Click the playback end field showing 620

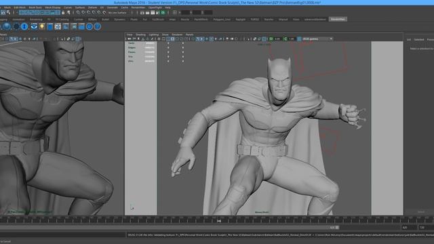point(409,228)
